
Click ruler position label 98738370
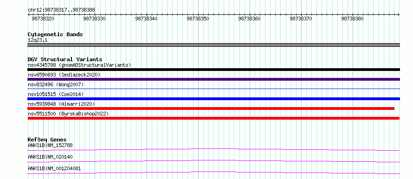[x=301, y=19]
